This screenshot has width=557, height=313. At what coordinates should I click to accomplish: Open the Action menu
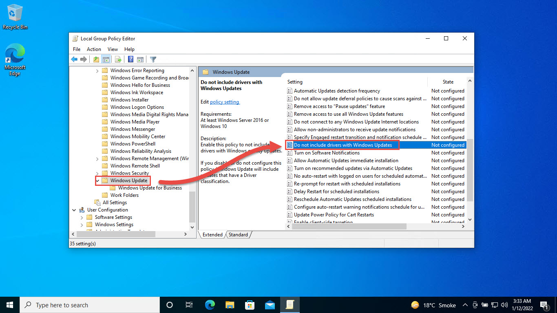94,49
